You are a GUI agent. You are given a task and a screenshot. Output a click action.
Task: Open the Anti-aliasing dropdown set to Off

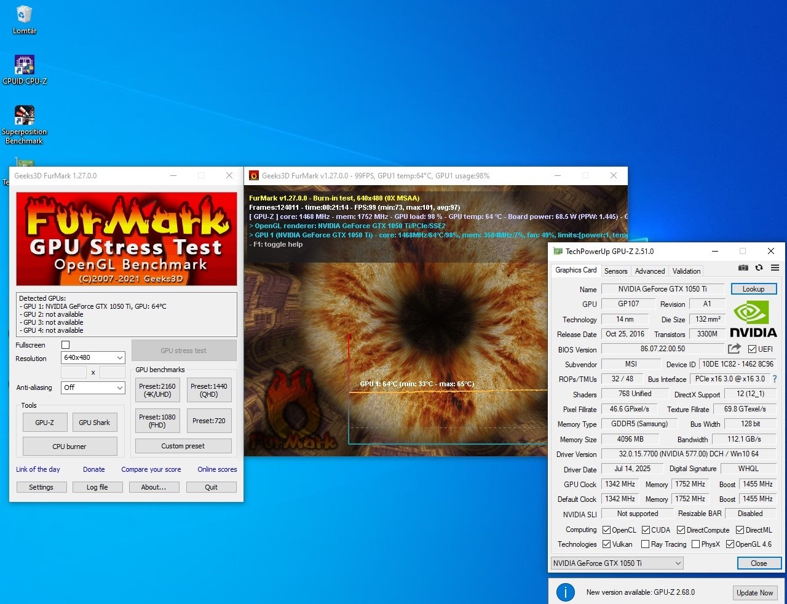click(93, 387)
